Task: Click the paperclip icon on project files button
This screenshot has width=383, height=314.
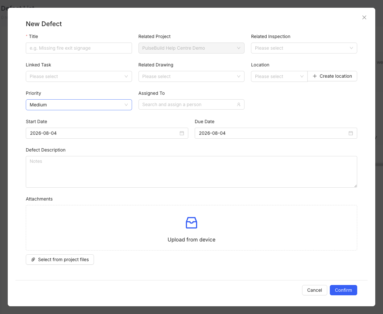Action: 33,260
